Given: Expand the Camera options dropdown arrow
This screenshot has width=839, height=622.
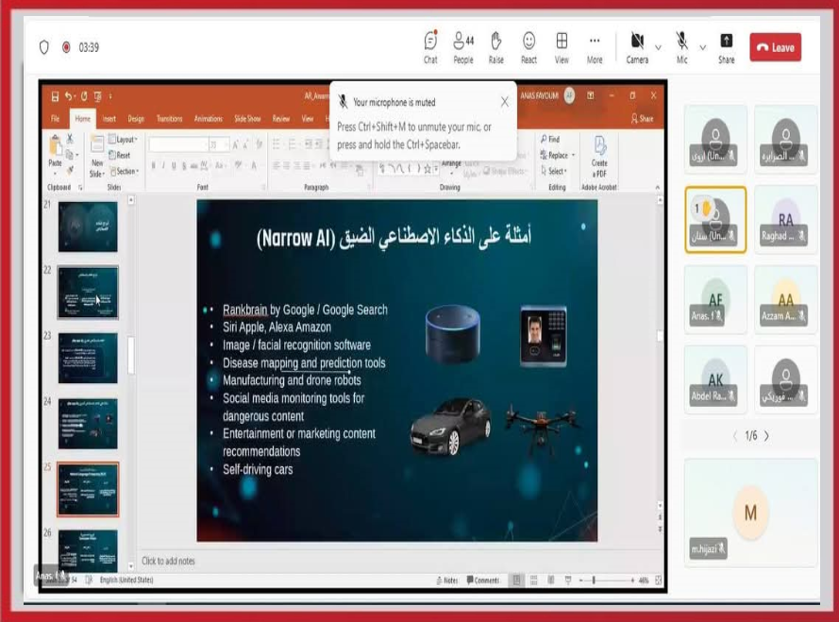Looking at the screenshot, I should pyautogui.click(x=657, y=46).
